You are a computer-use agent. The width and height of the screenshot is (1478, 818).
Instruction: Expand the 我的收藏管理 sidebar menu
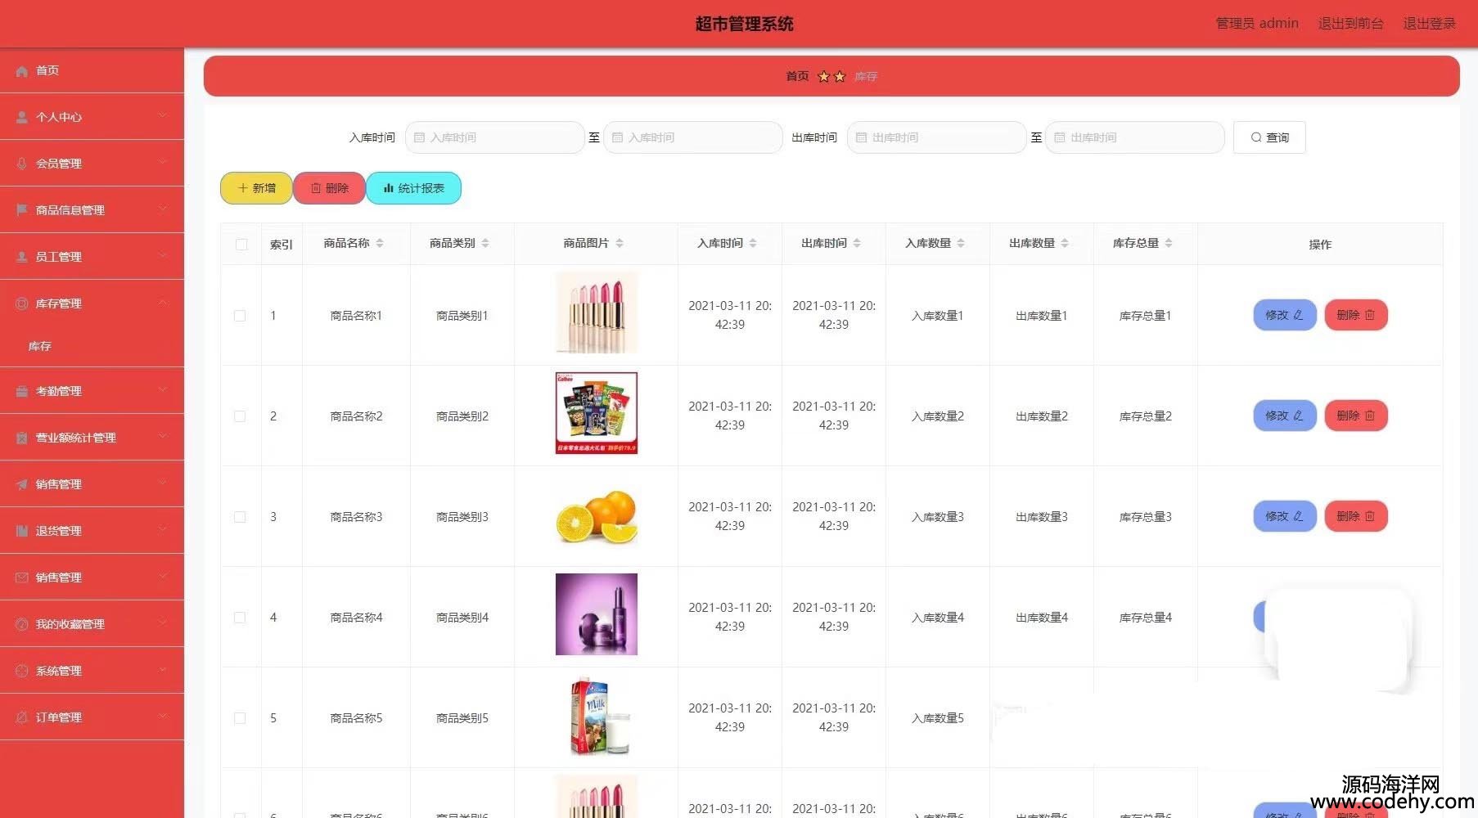click(92, 624)
